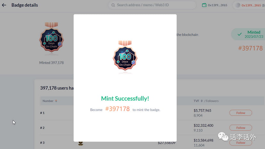Click the Minted checkmark icon
Screen dimensions: 265x149
pos(239,34)
